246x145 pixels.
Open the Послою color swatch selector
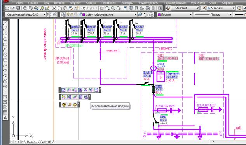click(x=174, y=15)
